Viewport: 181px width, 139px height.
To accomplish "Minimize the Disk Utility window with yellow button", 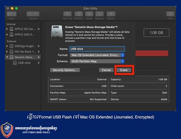I will pyautogui.click(x=12, y=8).
